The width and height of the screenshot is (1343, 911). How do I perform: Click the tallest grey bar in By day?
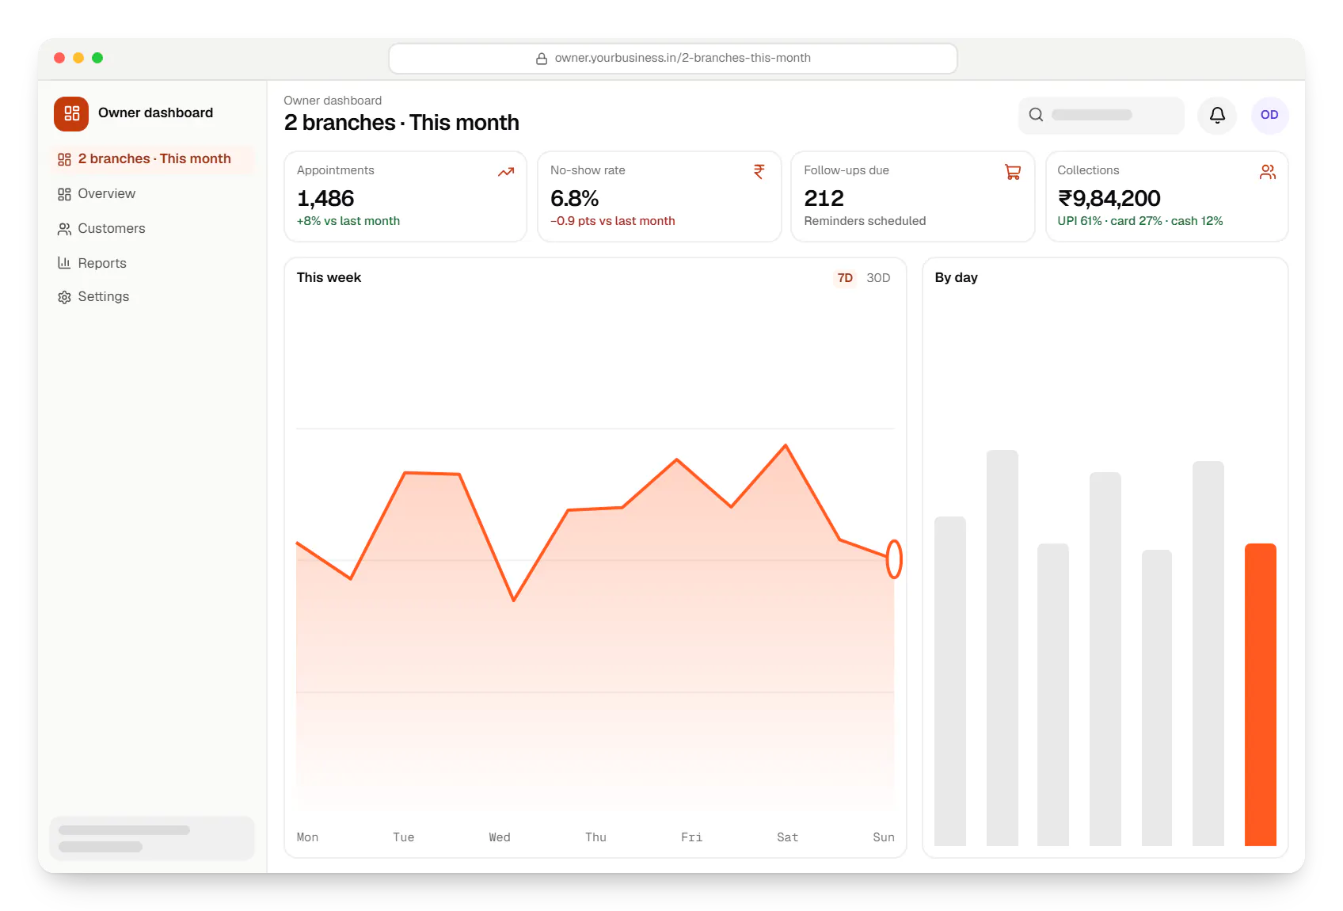pyautogui.click(x=1002, y=648)
